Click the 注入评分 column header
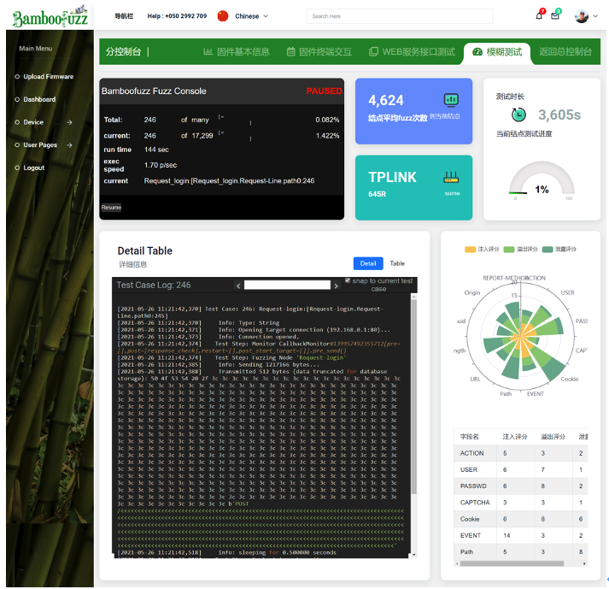The image size is (609, 589). coord(515,437)
